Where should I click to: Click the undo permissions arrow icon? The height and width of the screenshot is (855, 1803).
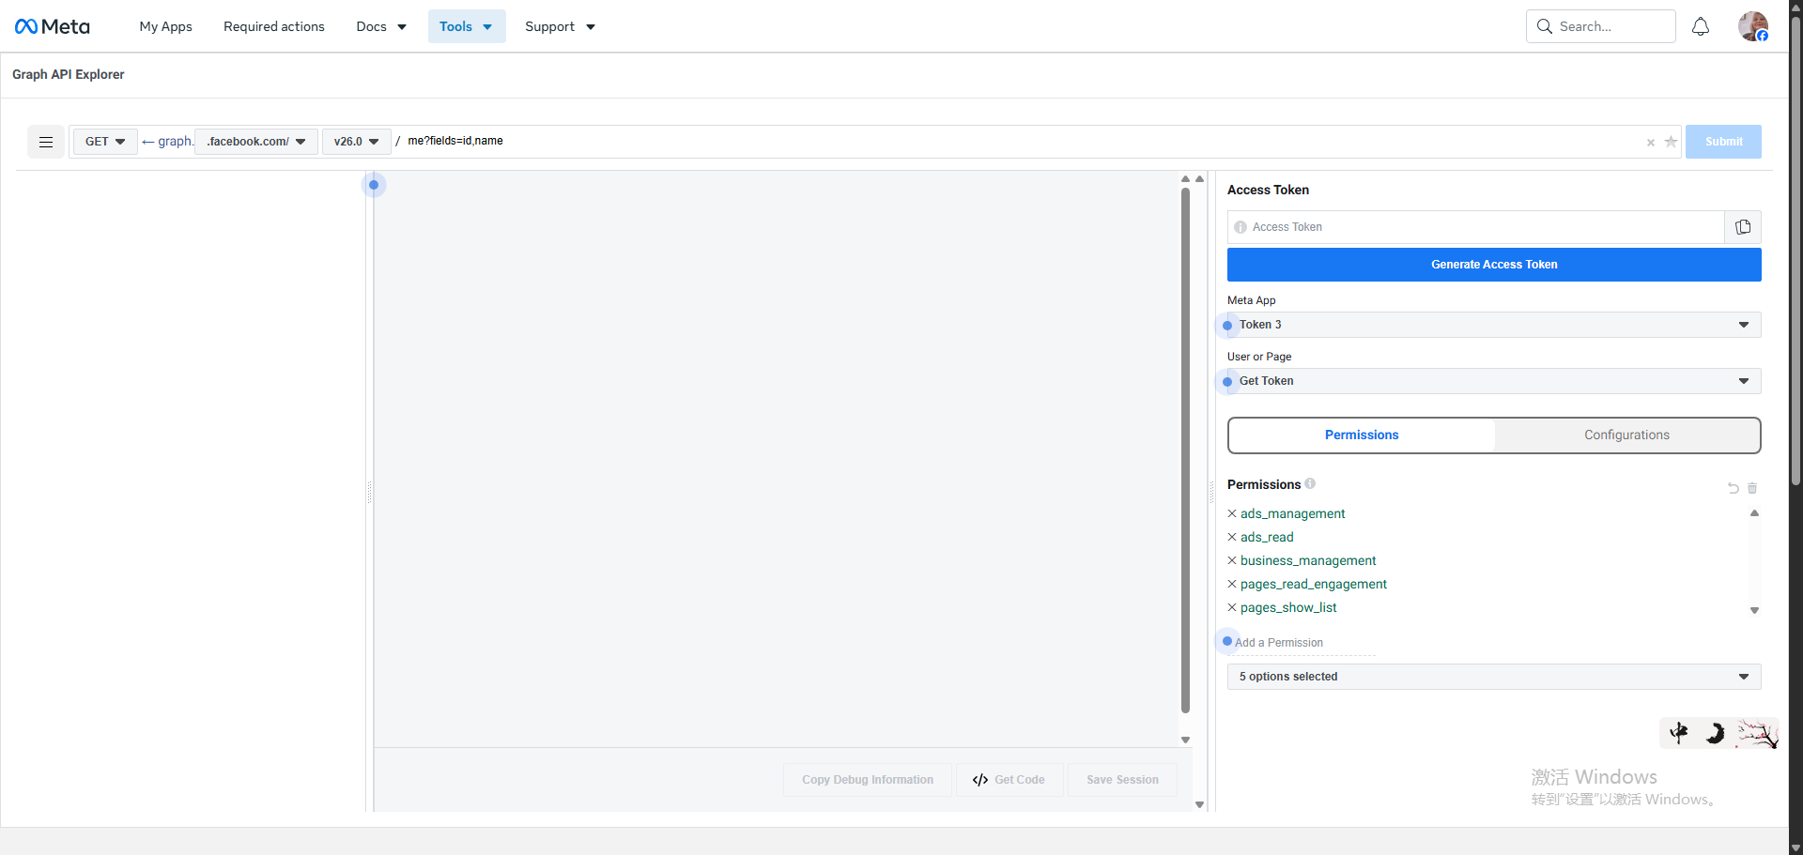pyautogui.click(x=1734, y=488)
